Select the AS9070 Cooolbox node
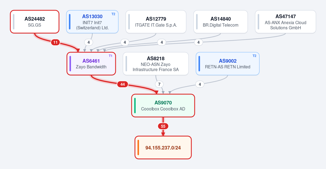Image resolution: width=326 pixels, height=169 pixels. point(163,106)
